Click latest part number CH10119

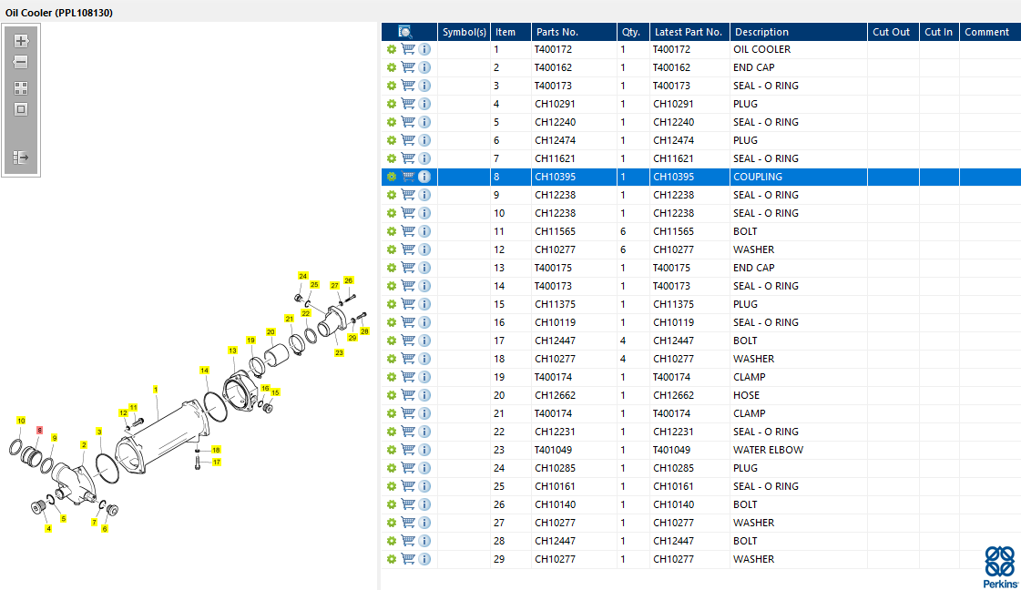point(674,322)
